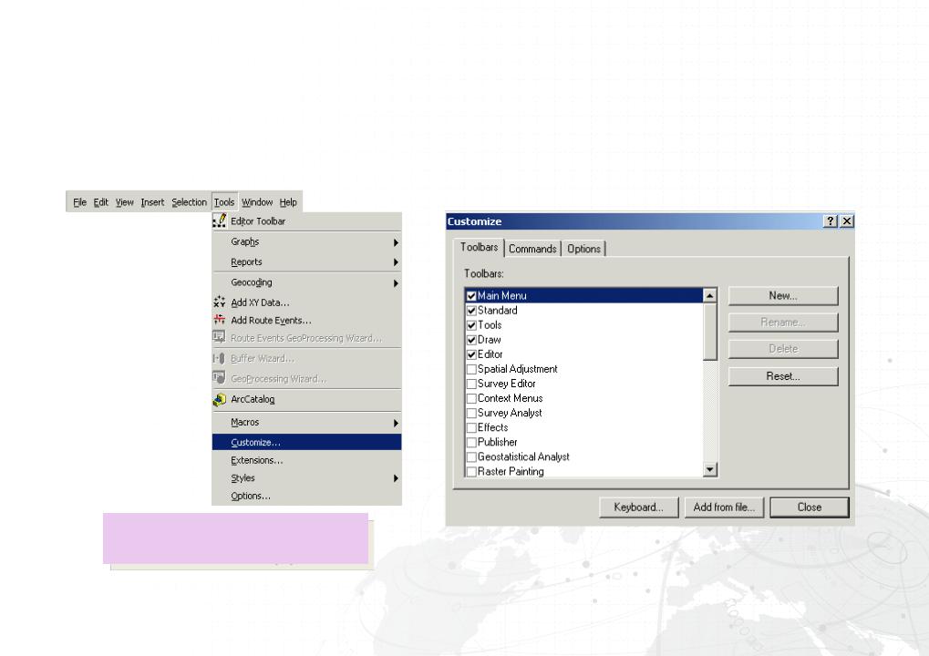The width and height of the screenshot is (929, 656).
Task: Close the Customize dialog with X
Action: coord(847,220)
